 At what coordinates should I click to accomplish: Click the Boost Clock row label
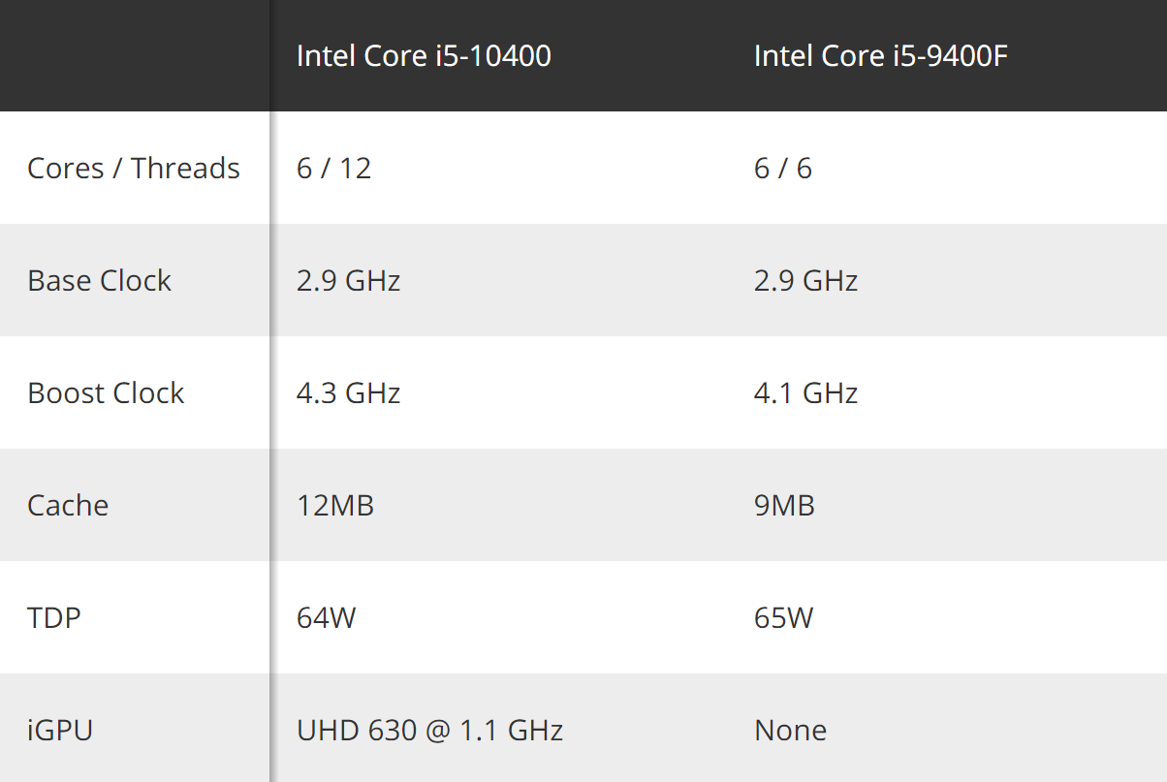click(106, 393)
